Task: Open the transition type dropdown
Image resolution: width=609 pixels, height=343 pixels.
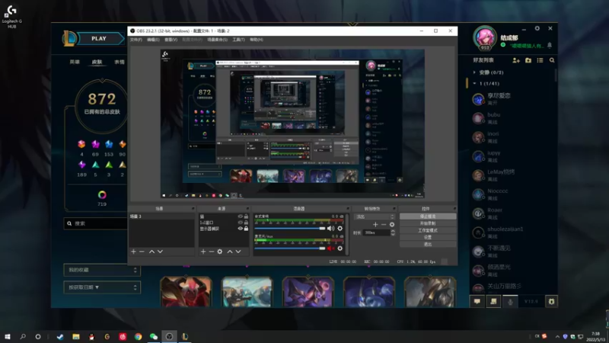Action: tap(375, 216)
